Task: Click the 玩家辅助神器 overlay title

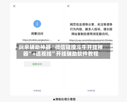Action: pyautogui.click(x=61, y=50)
